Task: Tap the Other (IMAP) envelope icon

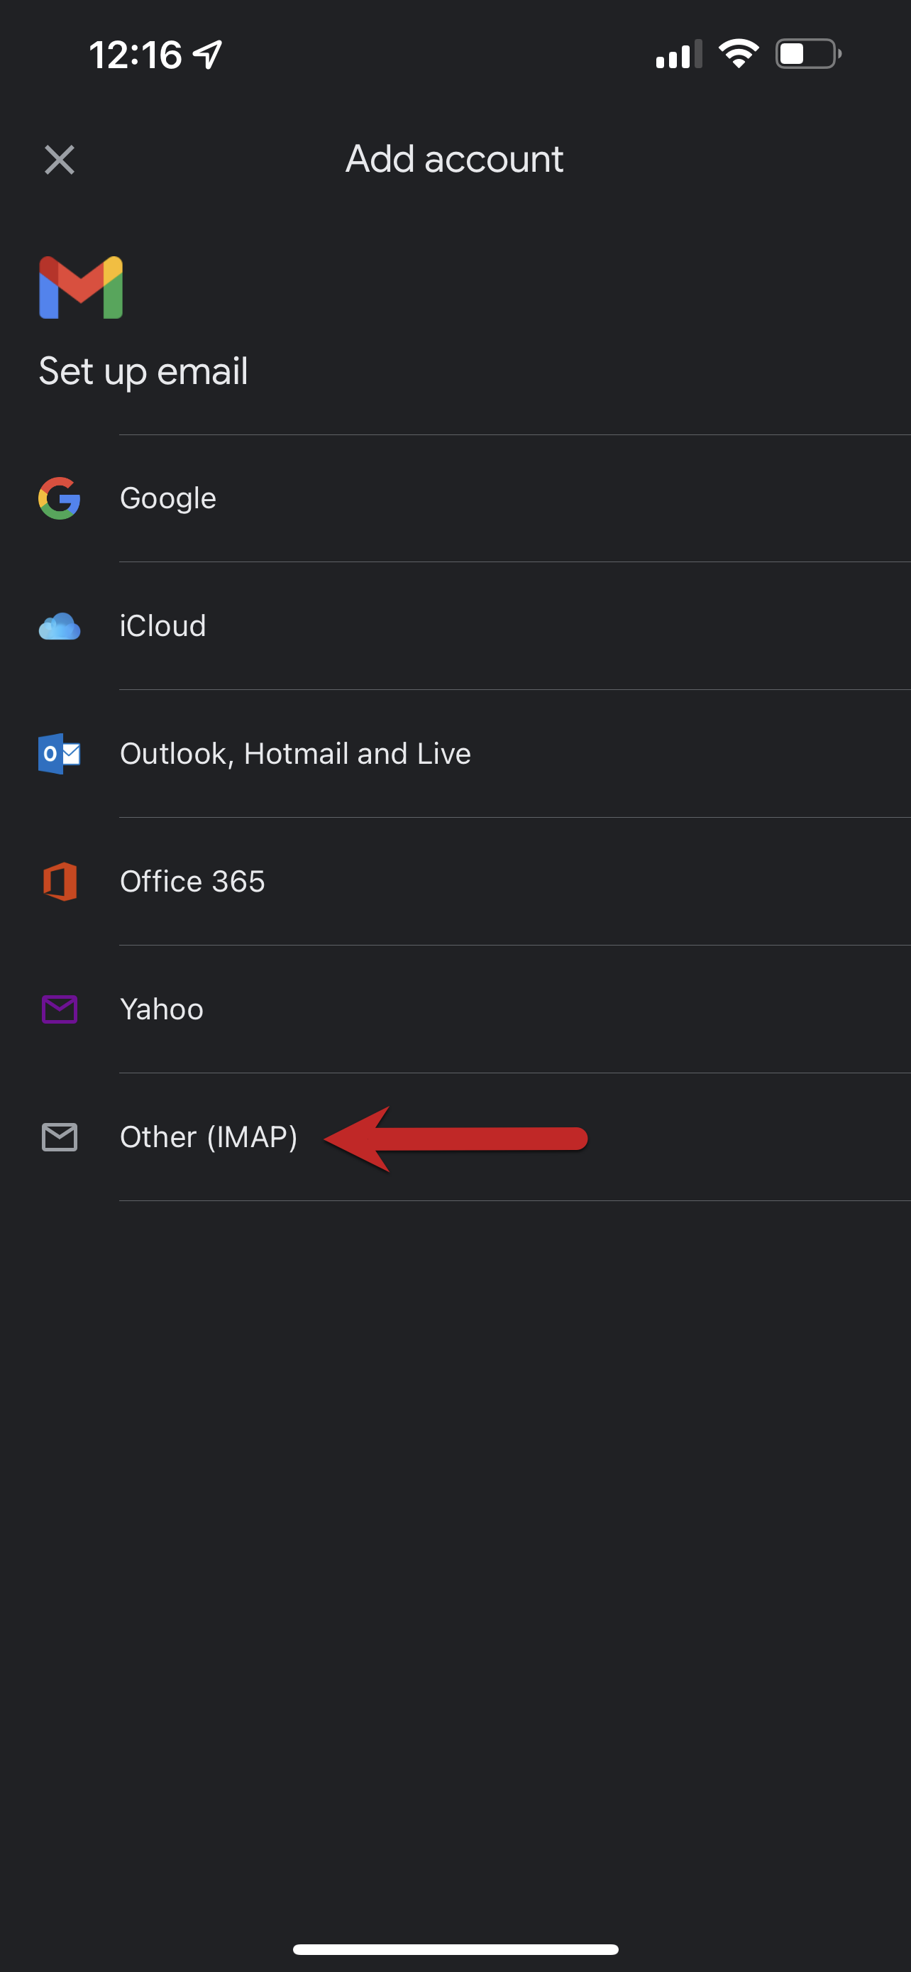Action: click(60, 1138)
